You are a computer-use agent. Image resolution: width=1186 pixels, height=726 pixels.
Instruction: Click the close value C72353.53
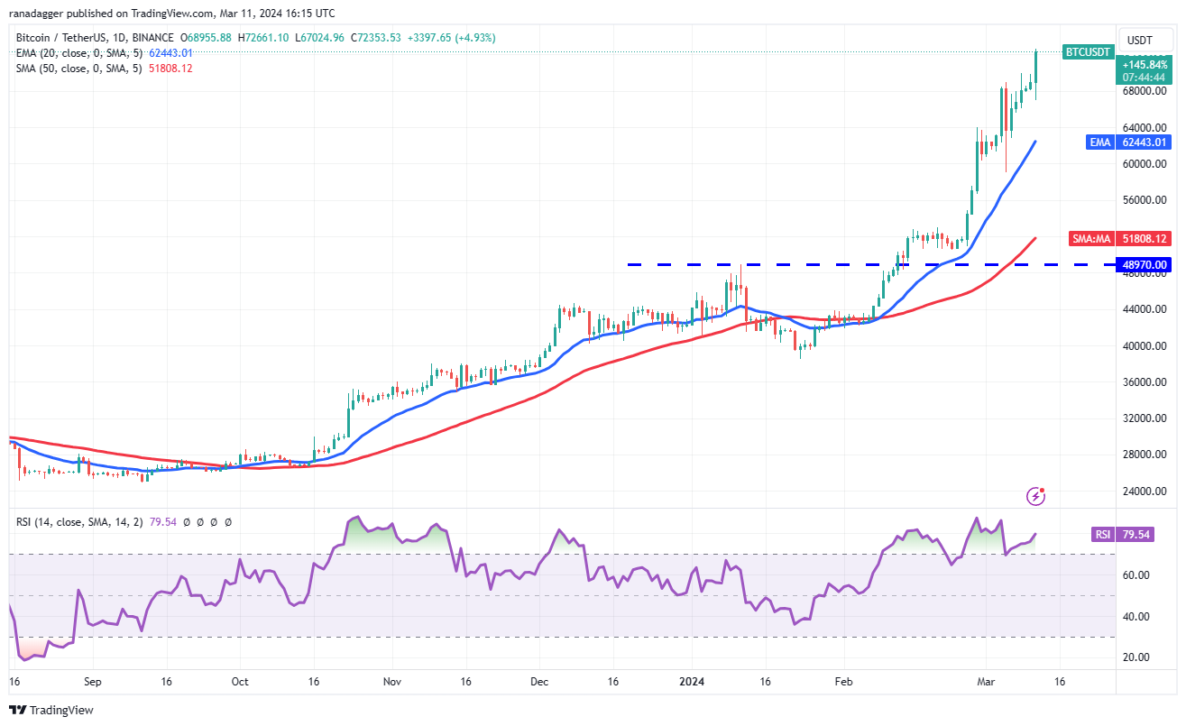tap(377, 38)
